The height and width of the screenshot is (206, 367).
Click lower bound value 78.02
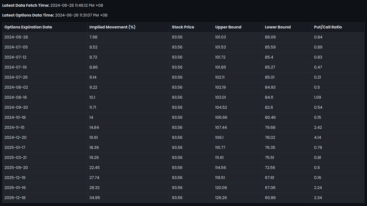(x=270, y=137)
